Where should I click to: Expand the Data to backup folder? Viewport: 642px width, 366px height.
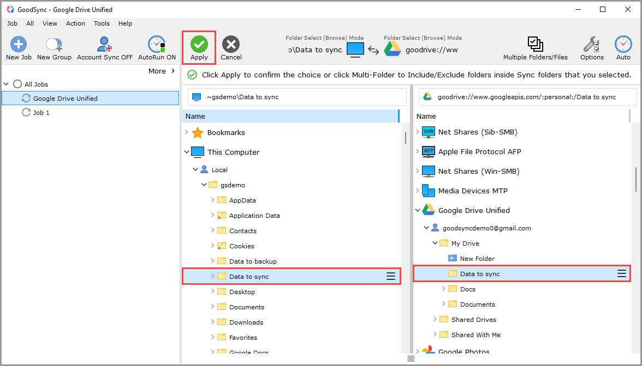tap(212, 260)
